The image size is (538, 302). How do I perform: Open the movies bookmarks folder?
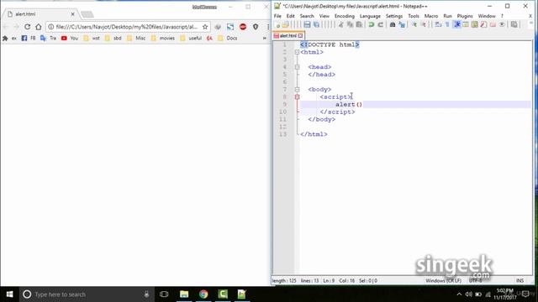(x=162, y=39)
